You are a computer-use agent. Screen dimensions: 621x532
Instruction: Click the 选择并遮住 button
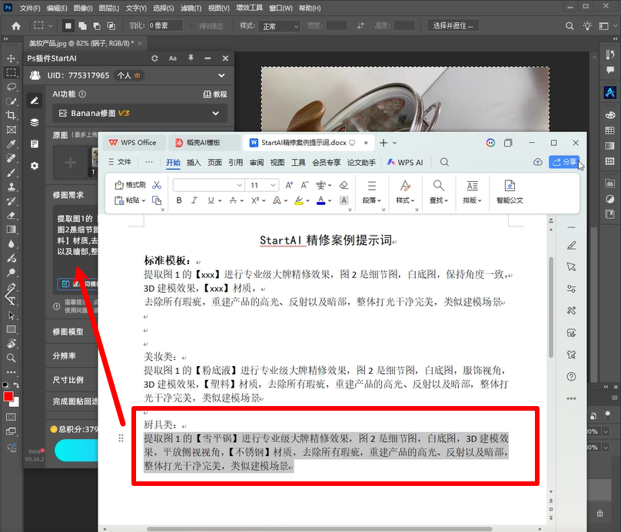[x=453, y=25]
